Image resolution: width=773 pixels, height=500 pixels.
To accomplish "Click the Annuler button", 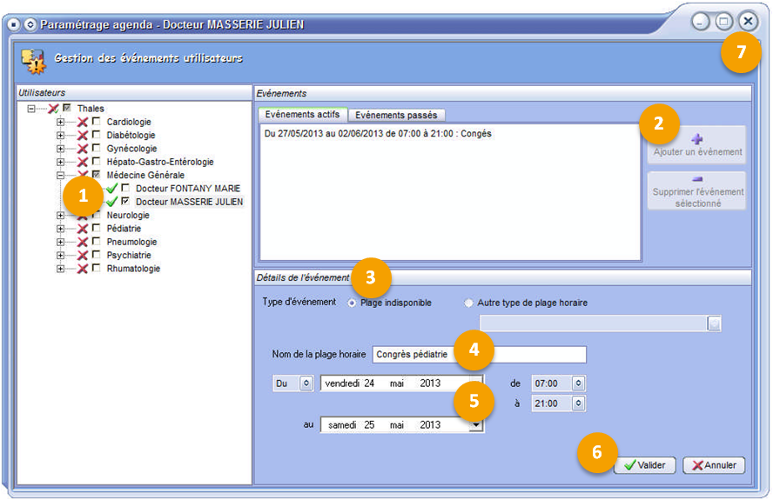I will tap(714, 465).
